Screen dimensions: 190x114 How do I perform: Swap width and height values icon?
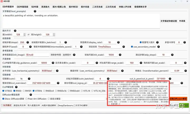tap(28, 34)
